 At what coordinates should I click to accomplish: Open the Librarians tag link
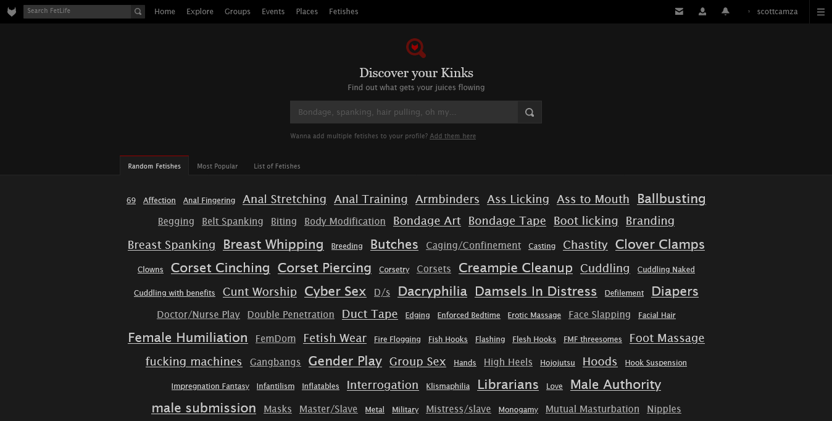pos(508,385)
